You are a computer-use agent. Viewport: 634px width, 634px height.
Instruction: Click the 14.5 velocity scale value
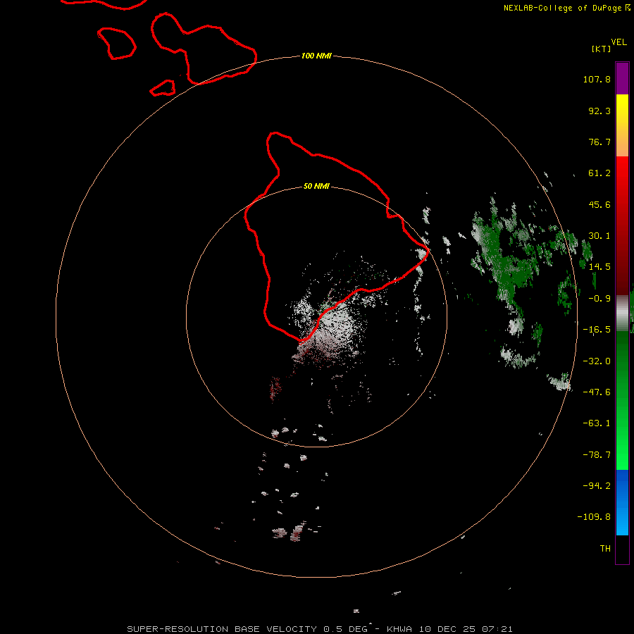click(x=599, y=267)
